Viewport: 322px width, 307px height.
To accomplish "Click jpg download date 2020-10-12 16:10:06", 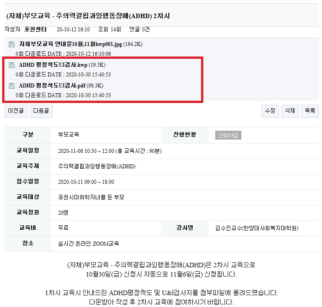I will point(88,54).
